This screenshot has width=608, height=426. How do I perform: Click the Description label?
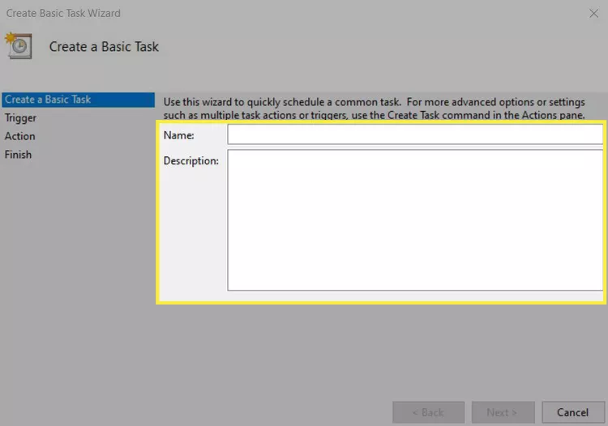tap(191, 161)
